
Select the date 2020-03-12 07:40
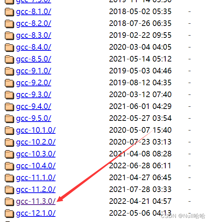tap(140, 95)
